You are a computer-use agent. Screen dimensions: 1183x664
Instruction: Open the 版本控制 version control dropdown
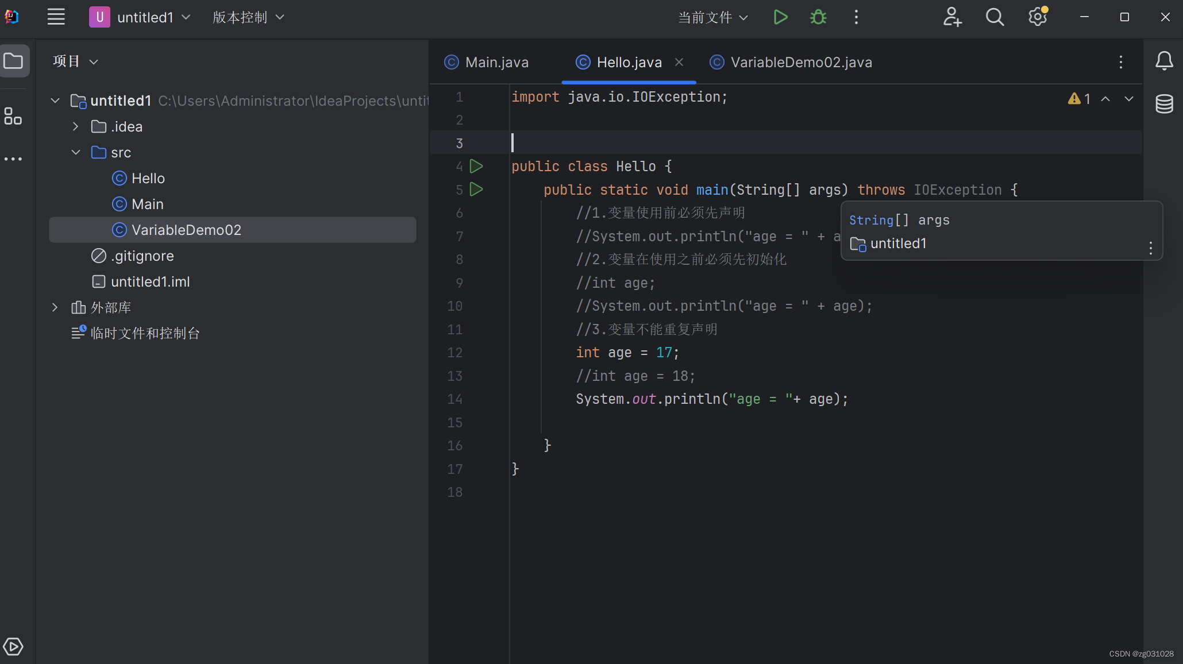pyautogui.click(x=248, y=18)
